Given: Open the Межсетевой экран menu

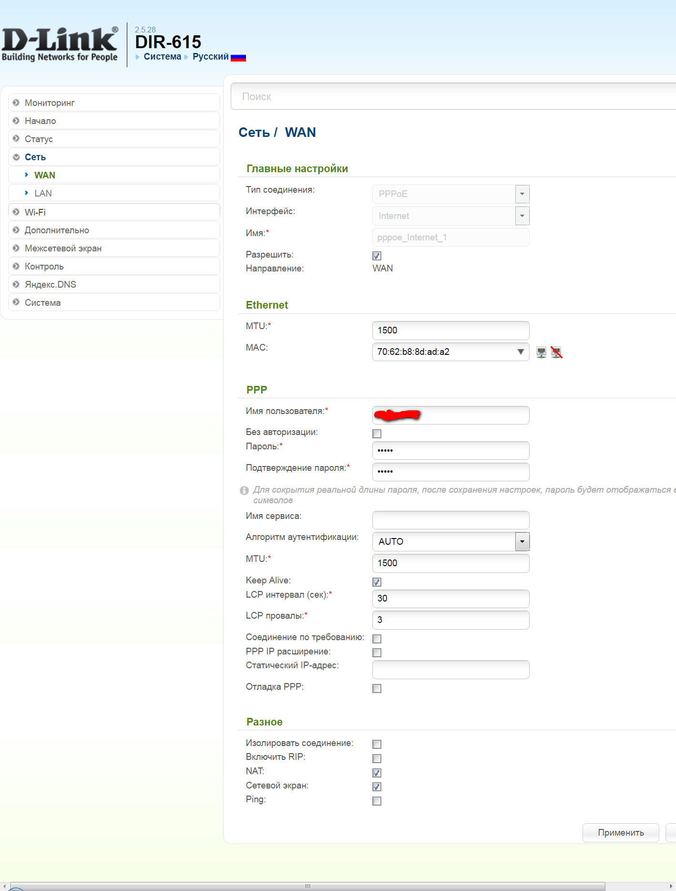Looking at the screenshot, I should [x=63, y=248].
